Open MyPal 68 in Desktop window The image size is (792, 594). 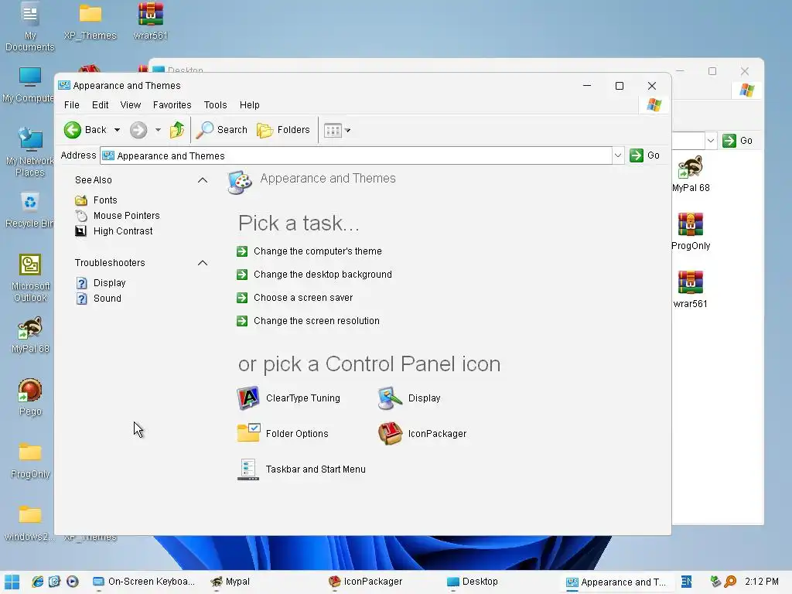click(x=691, y=174)
